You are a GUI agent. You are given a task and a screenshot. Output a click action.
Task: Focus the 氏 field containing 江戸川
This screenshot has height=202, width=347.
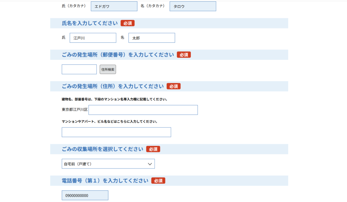(93, 38)
